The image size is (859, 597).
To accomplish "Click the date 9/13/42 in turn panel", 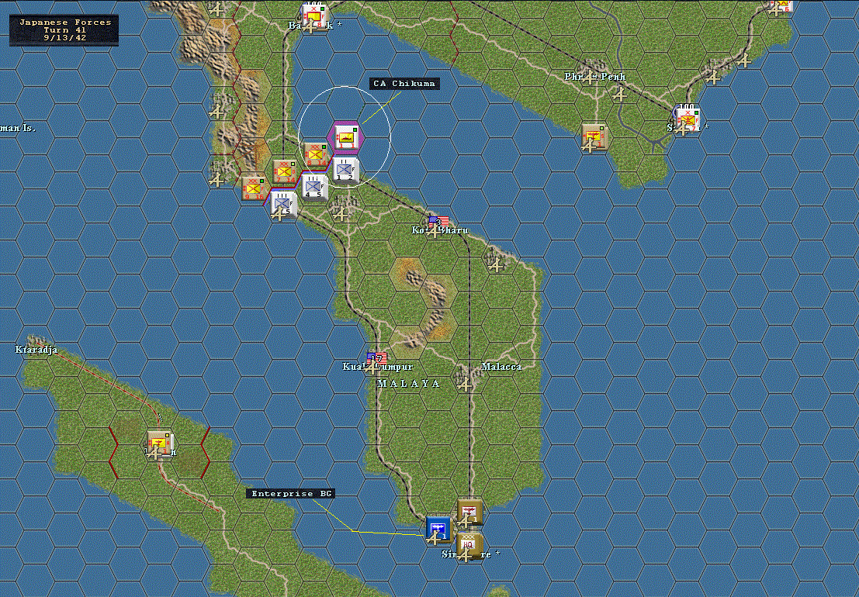I will click(65, 38).
